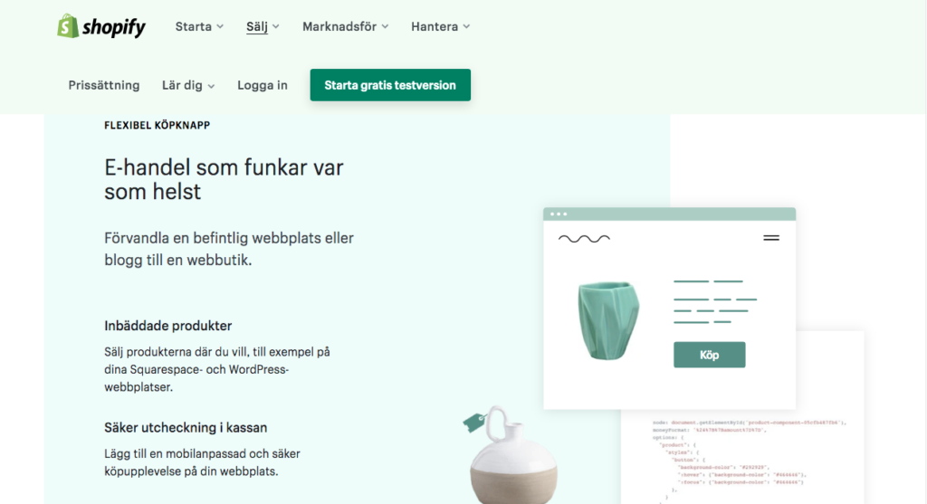This screenshot has height=504, width=927.
Task: Click the shopify wordmark text
Action: [113, 27]
